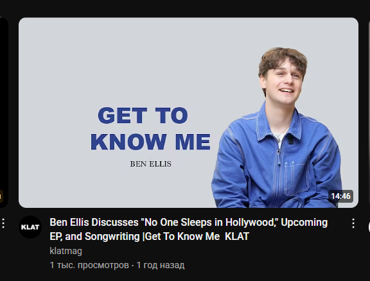Click the GET TO KNOW ME thumbnail text

click(x=150, y=128)
